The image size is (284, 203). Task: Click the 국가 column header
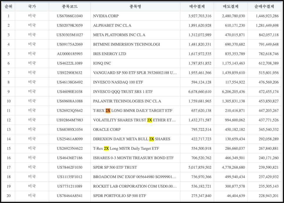coord(32,6)
